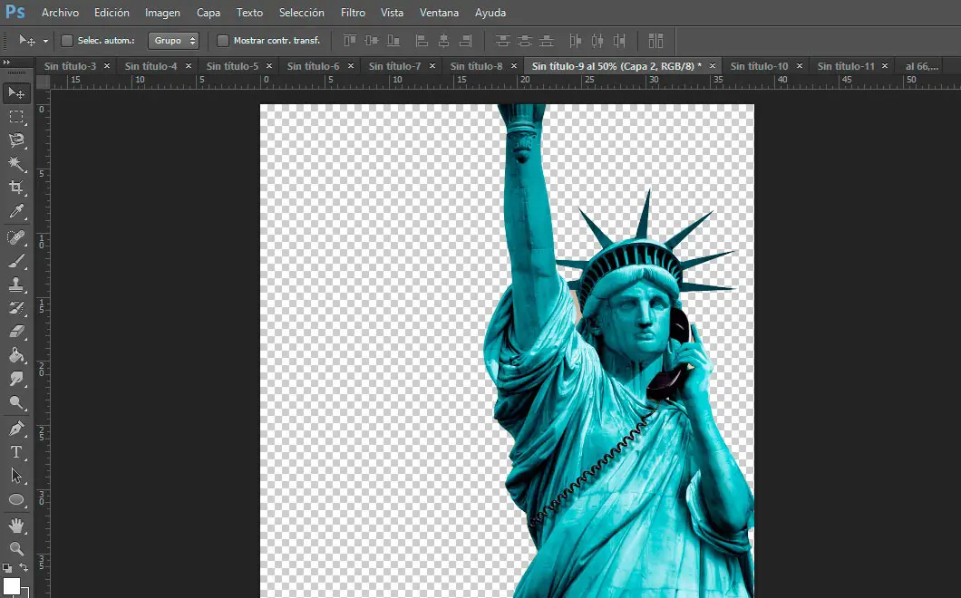Enable Mostrar contr. transf. checkbox
Viewport: 961px width, 598px height.
pos(223,41)
